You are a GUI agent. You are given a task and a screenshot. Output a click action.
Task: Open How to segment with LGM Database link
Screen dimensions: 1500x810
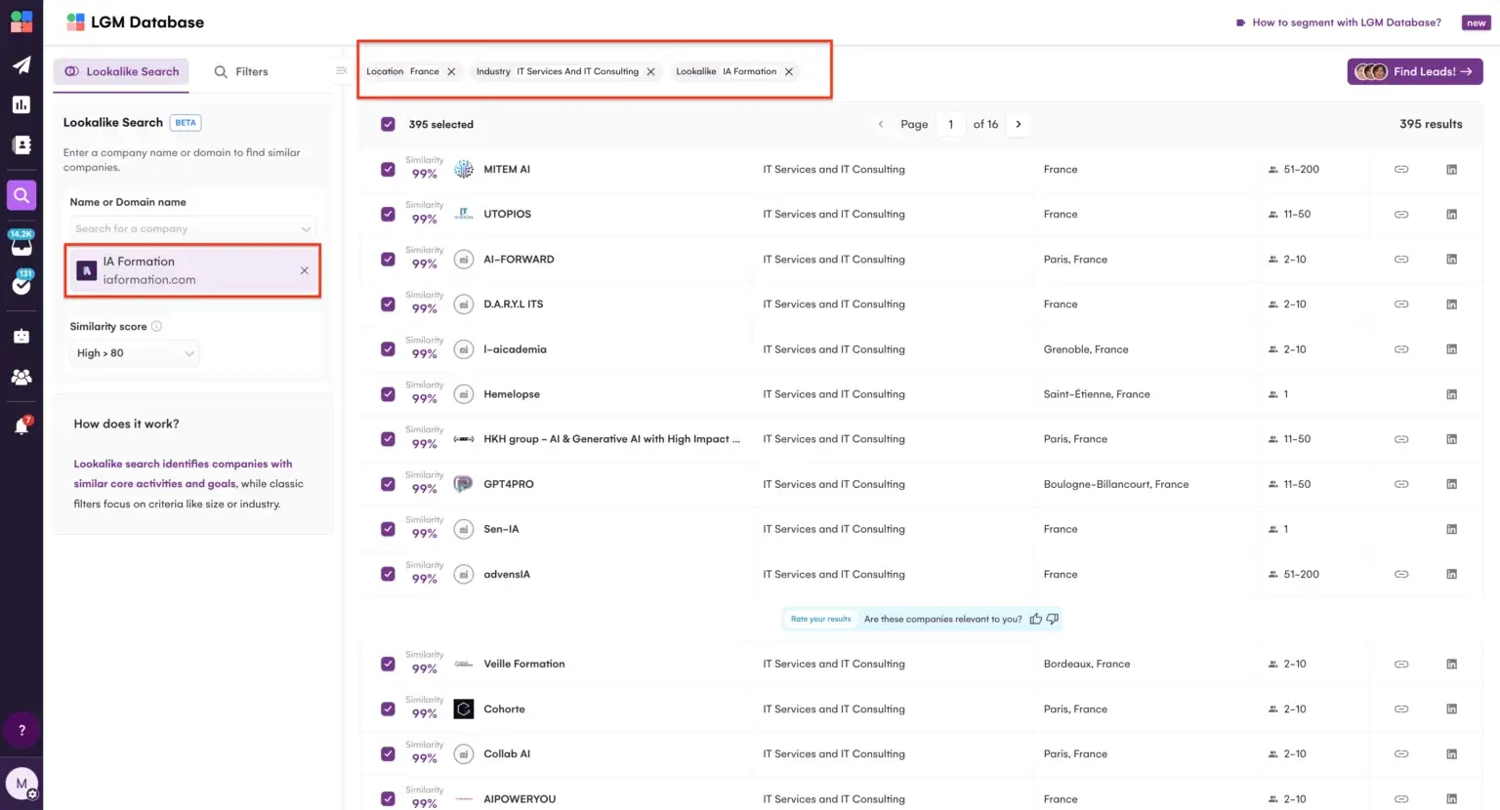1338,22
